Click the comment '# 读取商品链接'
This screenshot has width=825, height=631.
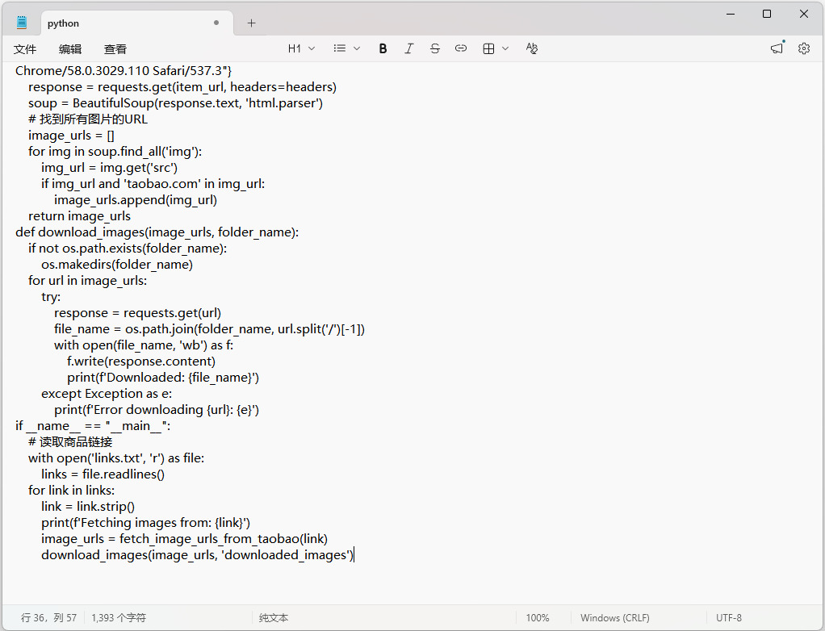pyautogui.click(x=70, y=442)
